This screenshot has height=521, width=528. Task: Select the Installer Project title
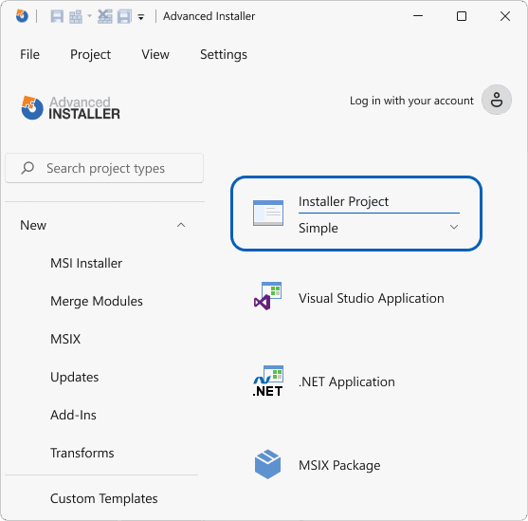343,201
